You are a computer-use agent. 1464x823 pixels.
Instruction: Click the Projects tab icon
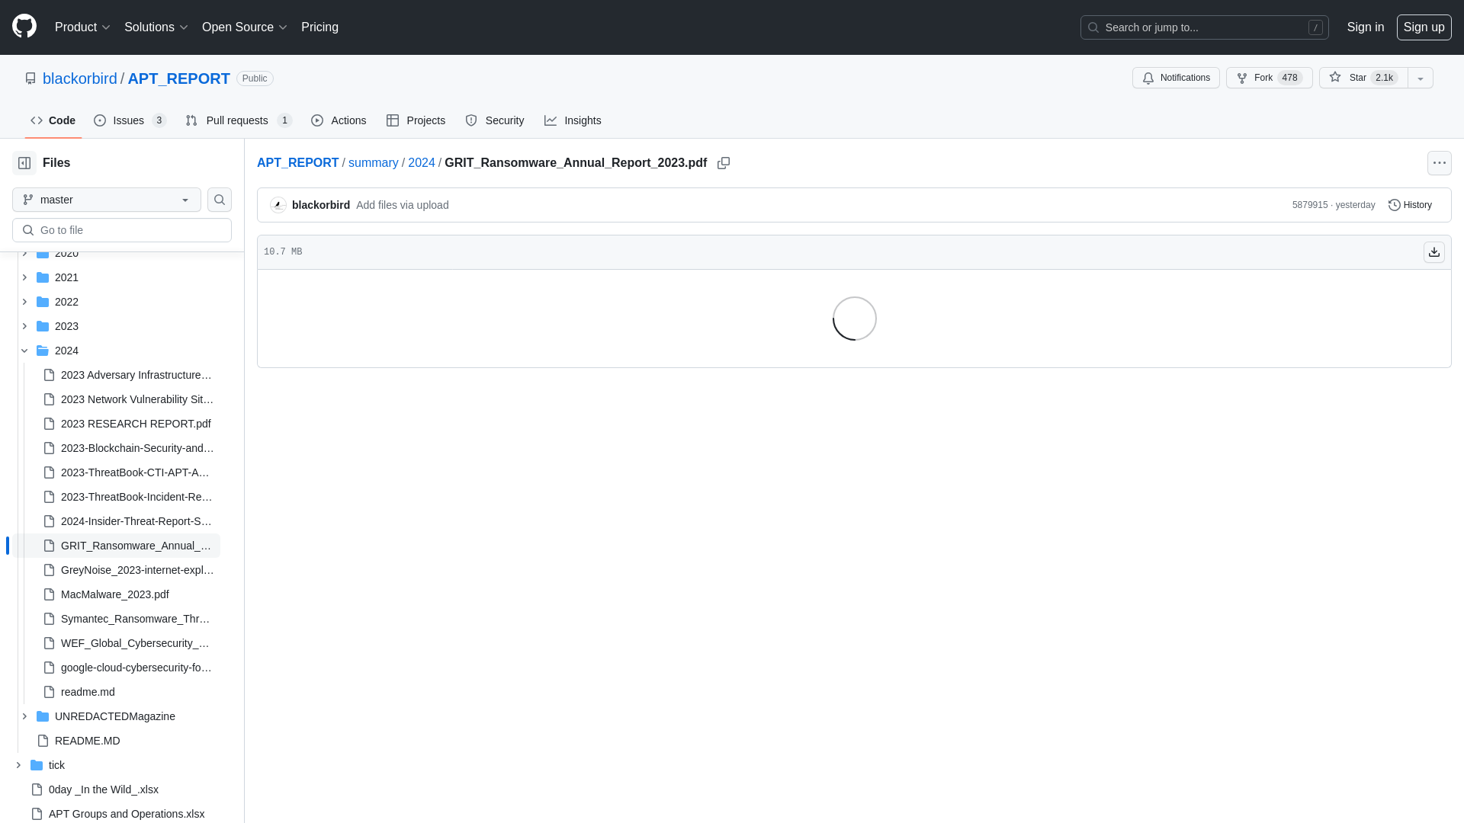click(392, 120)
